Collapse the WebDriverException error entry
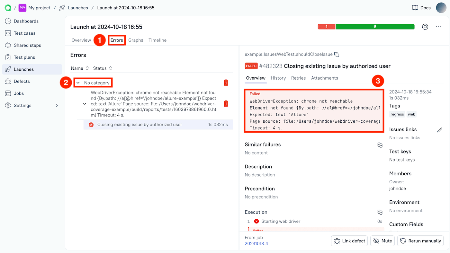Image resolution: width=450 pixels, height=253 pixels. point(85,103)
